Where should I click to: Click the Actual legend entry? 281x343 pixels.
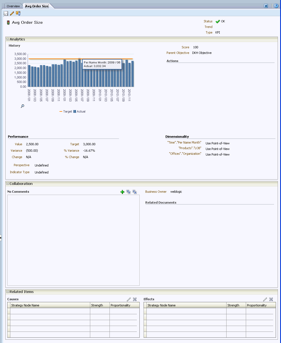[x=79, y=111]
